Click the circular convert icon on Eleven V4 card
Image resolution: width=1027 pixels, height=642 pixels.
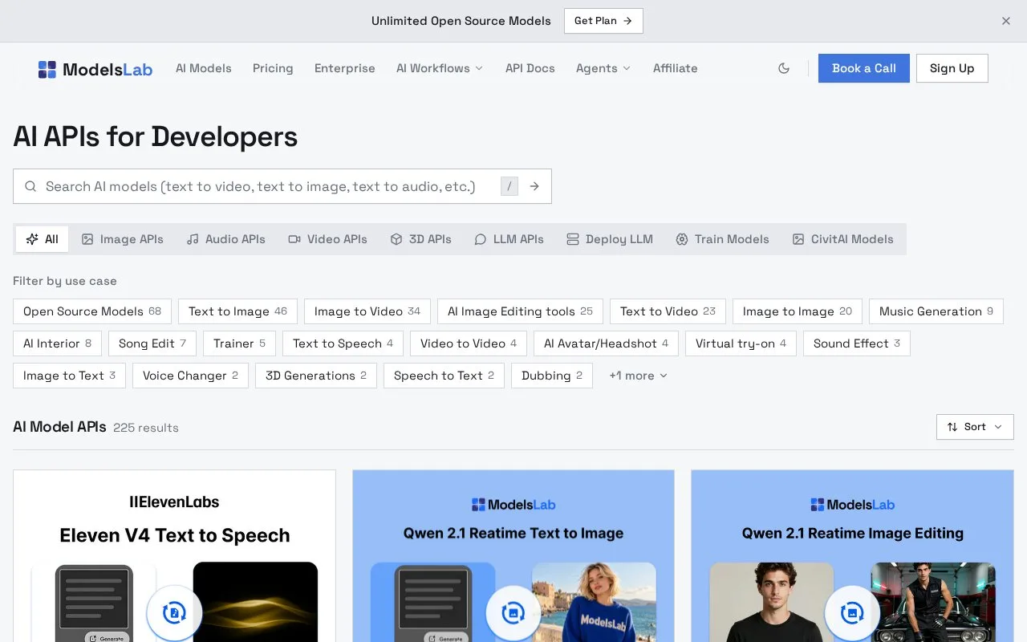click(x=174, y=613)
